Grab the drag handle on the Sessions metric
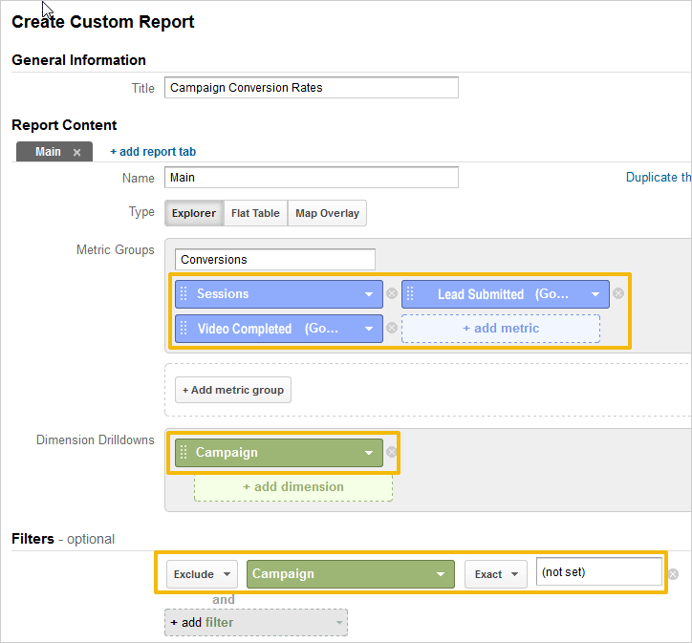 tap(184, 293)
